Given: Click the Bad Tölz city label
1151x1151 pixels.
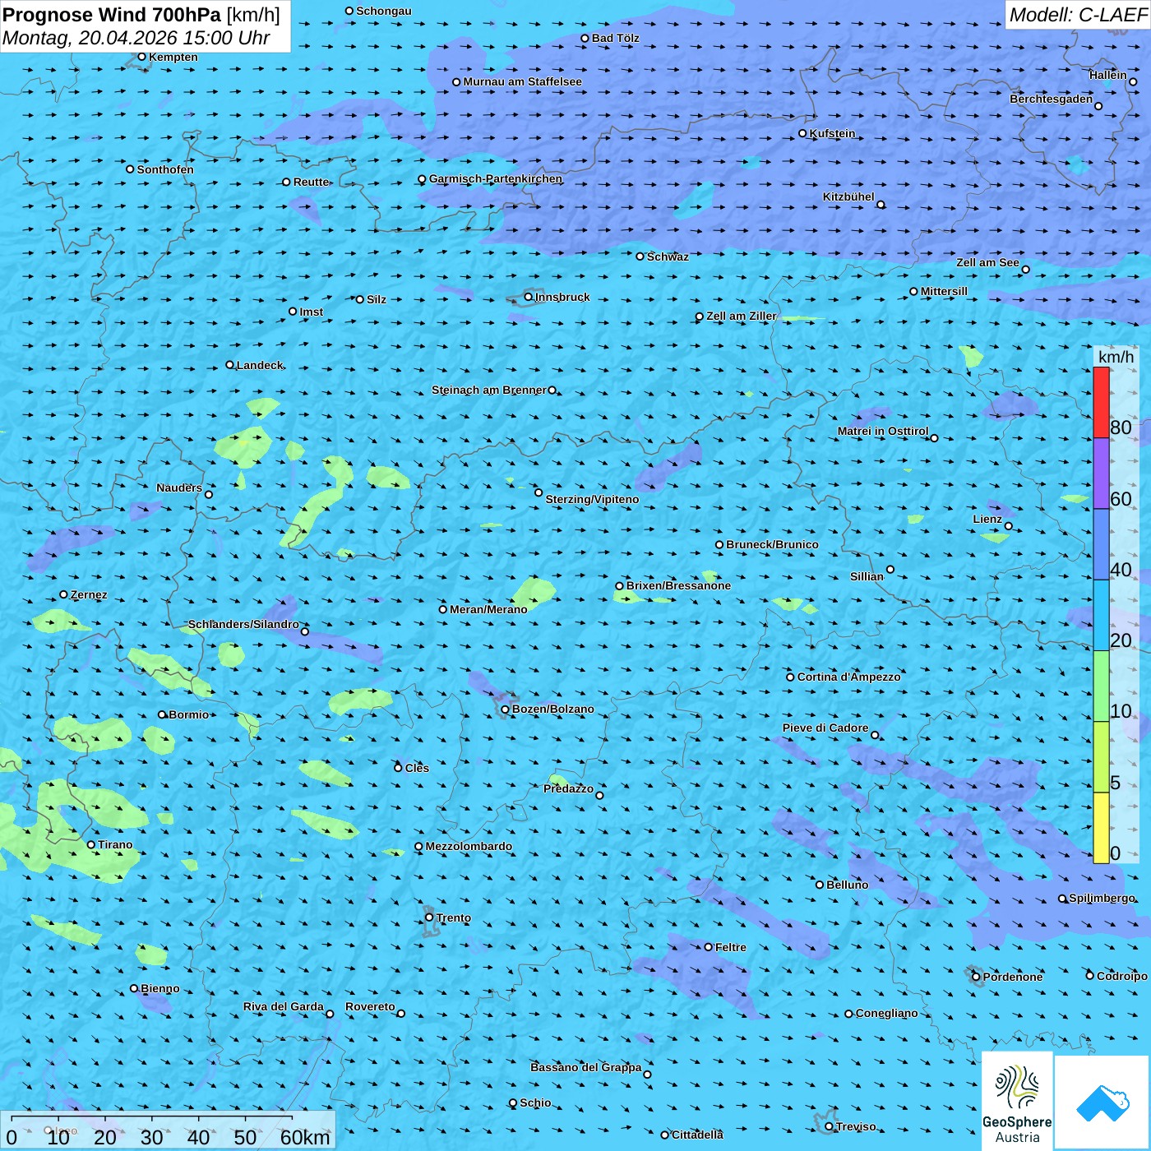Looking at the screenshot, I should pos(615,38).
